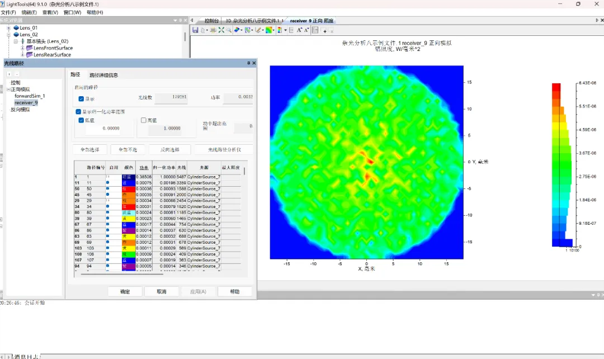Open the 文件(F) menu

click(x=8, y=12)
